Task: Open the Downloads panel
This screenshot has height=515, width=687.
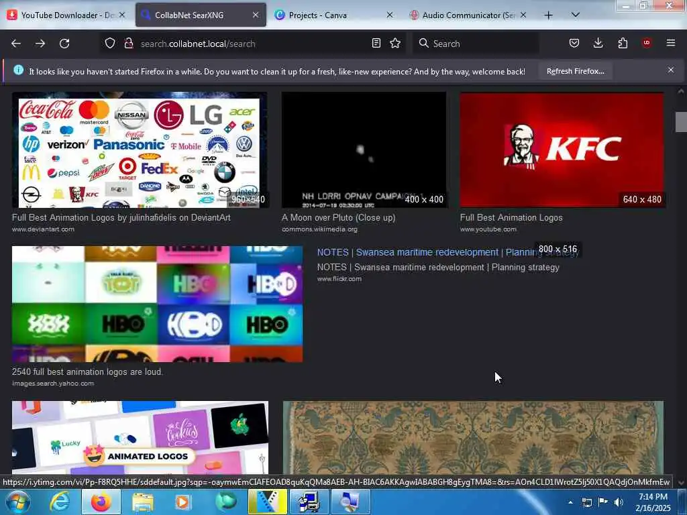Action: tap(598, 43)
